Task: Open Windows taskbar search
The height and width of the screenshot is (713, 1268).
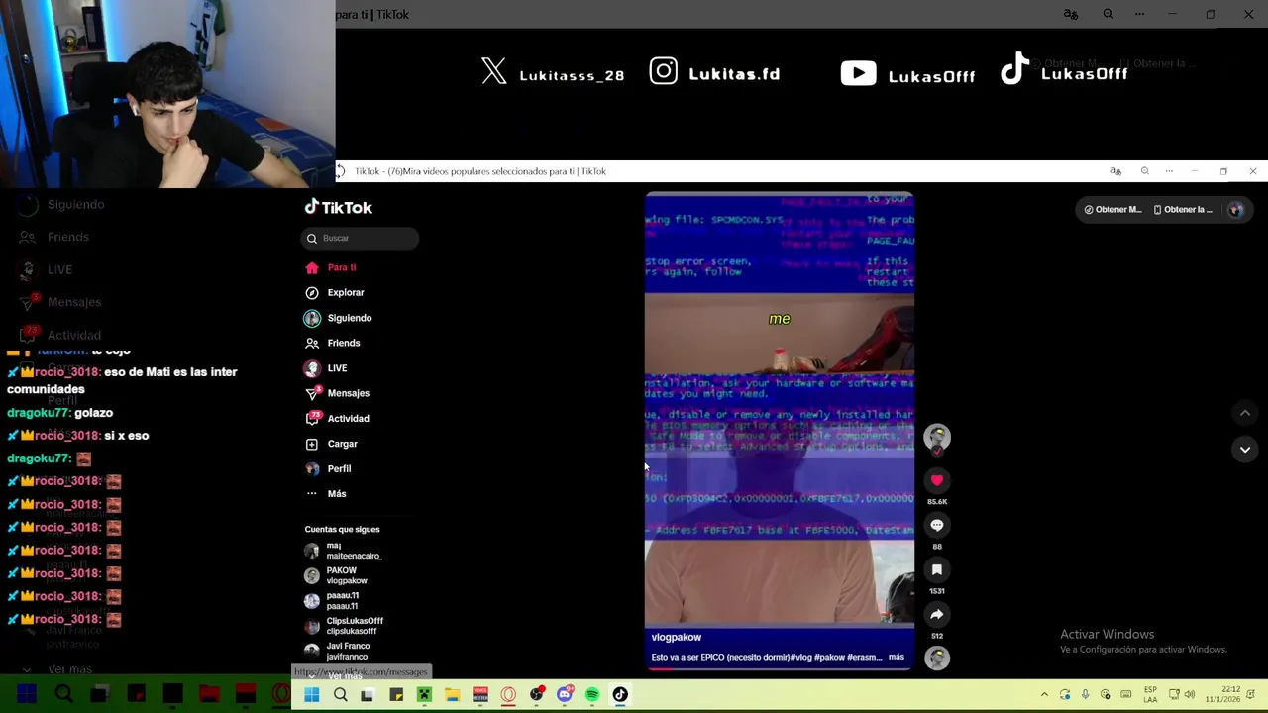Action: tap(340, 695)
